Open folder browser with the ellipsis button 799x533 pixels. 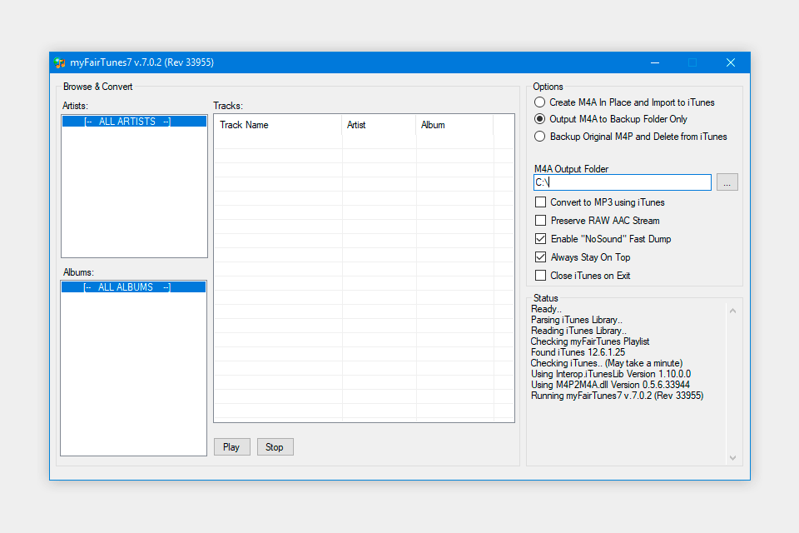pos(727,182)
